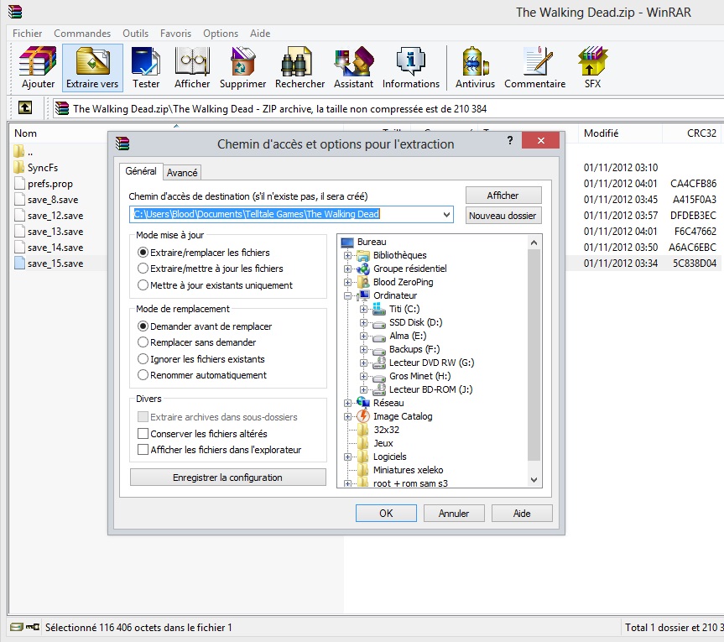724x642 pixels.
Task: Open the Outils menu
Action: pyautogui.click(x=135, y=34)
